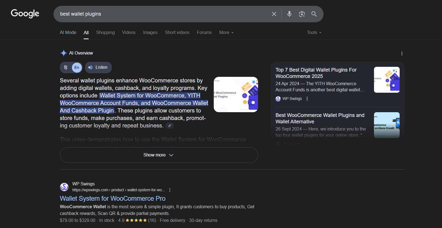Open "Wallet System for WooCommerce Pro" result
442x228 pixels.
113,198
